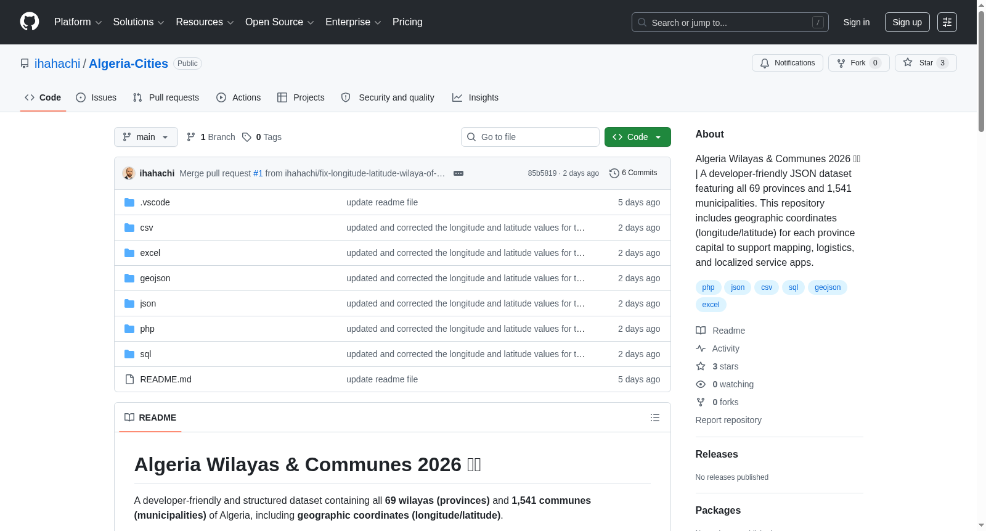
Task: Open pull request #1 link
Action: coord(258,173)
